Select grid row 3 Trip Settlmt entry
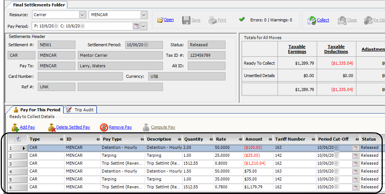 122,164
